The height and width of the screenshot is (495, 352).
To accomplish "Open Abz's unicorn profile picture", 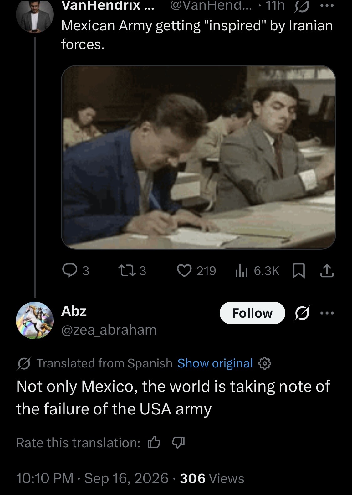I will coord(35,320).
